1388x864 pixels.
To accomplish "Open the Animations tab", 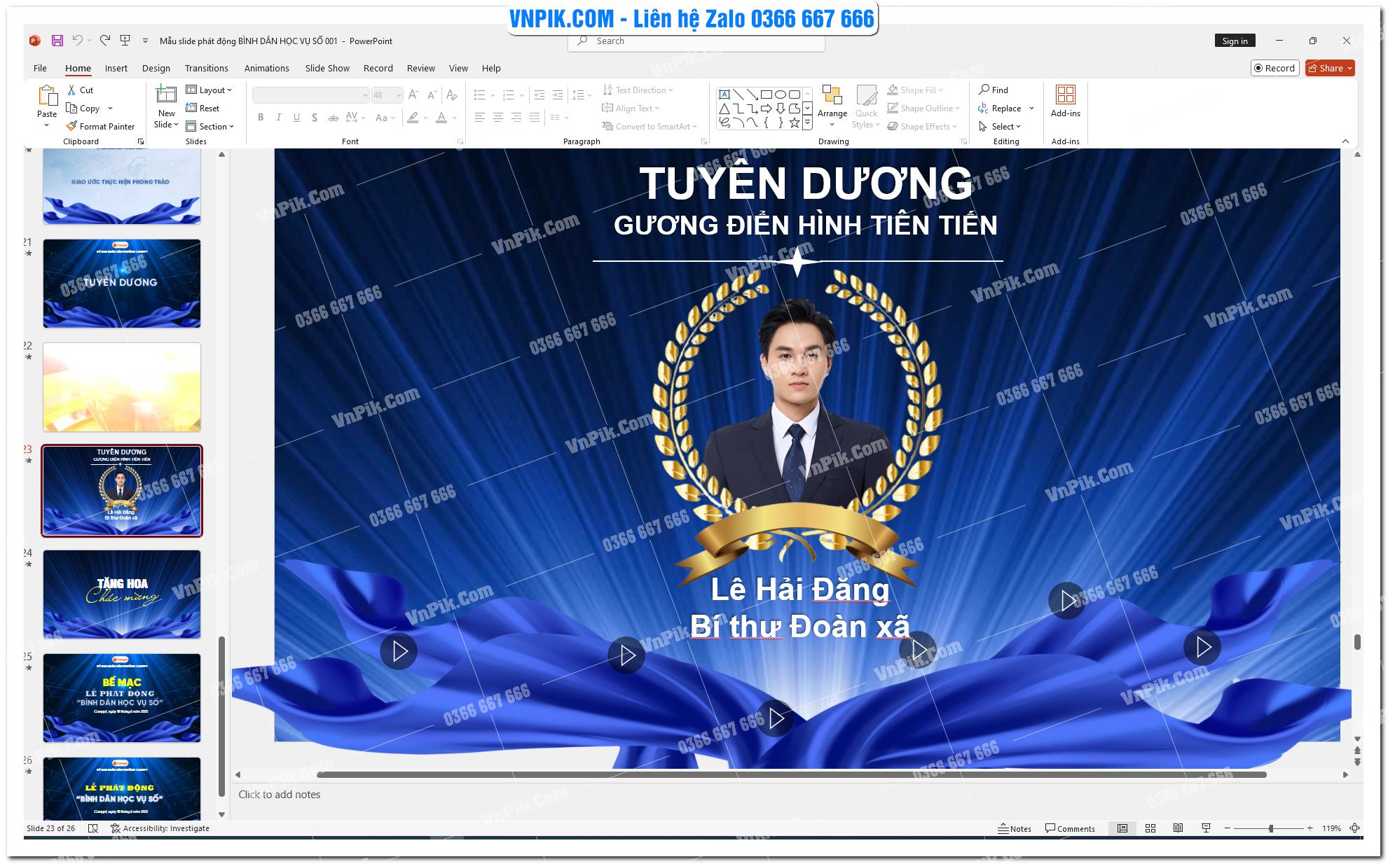I will 266,68.
